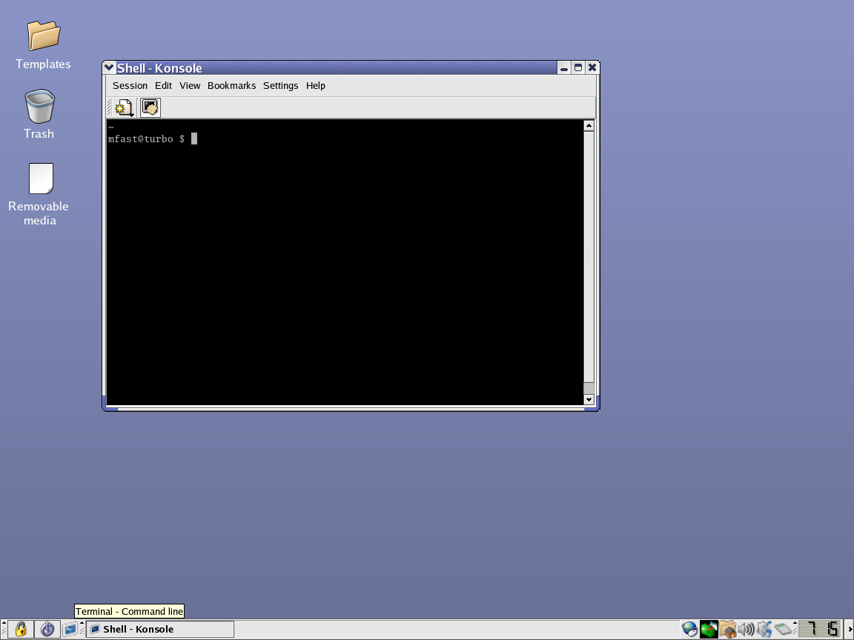Screen dimensions: 854x640
Task: Open the Session menu in Konsole
Action: click(x=130, y=85)
